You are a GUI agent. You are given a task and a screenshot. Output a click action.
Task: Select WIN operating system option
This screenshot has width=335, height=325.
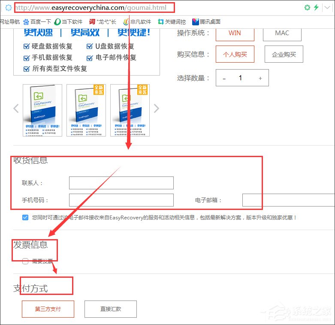[235, 34]
